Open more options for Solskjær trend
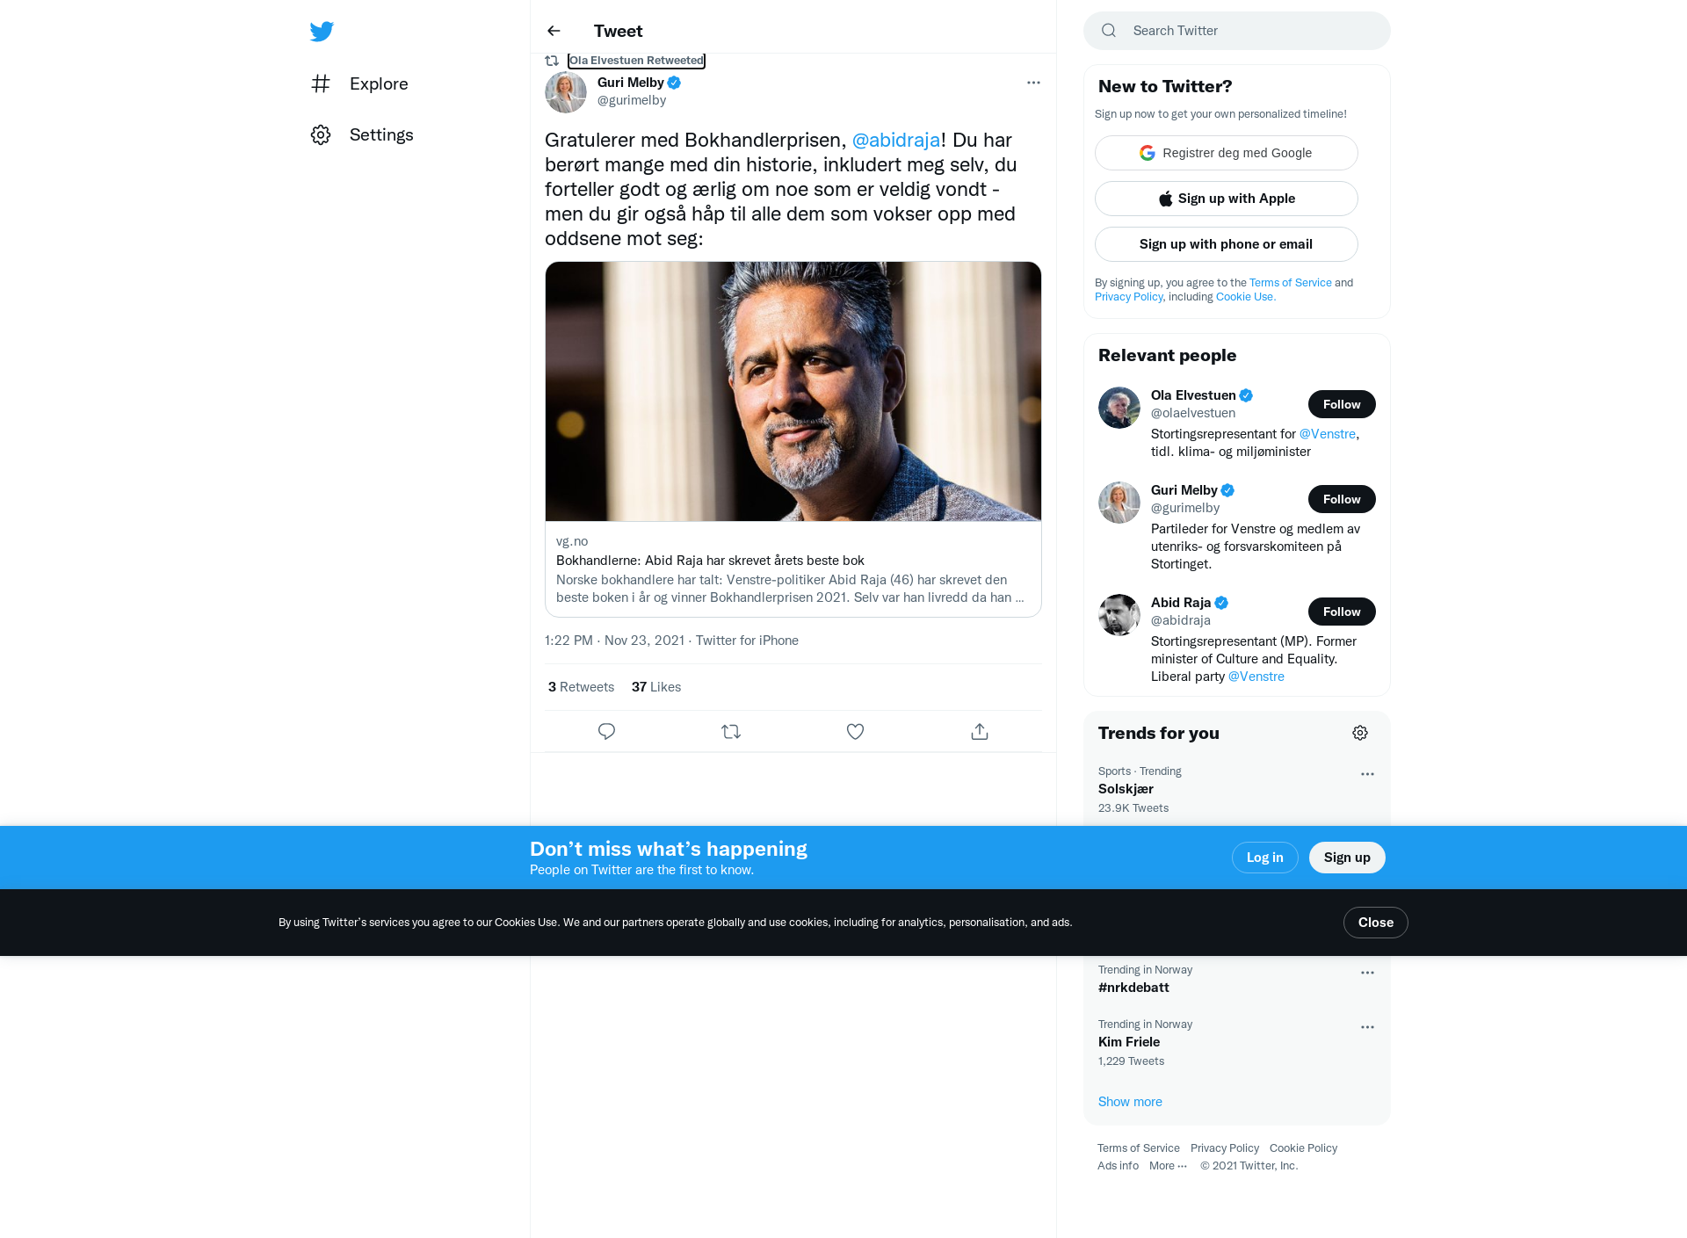This screenshot has width=1687, height=1238. (x=1367, y=774)
